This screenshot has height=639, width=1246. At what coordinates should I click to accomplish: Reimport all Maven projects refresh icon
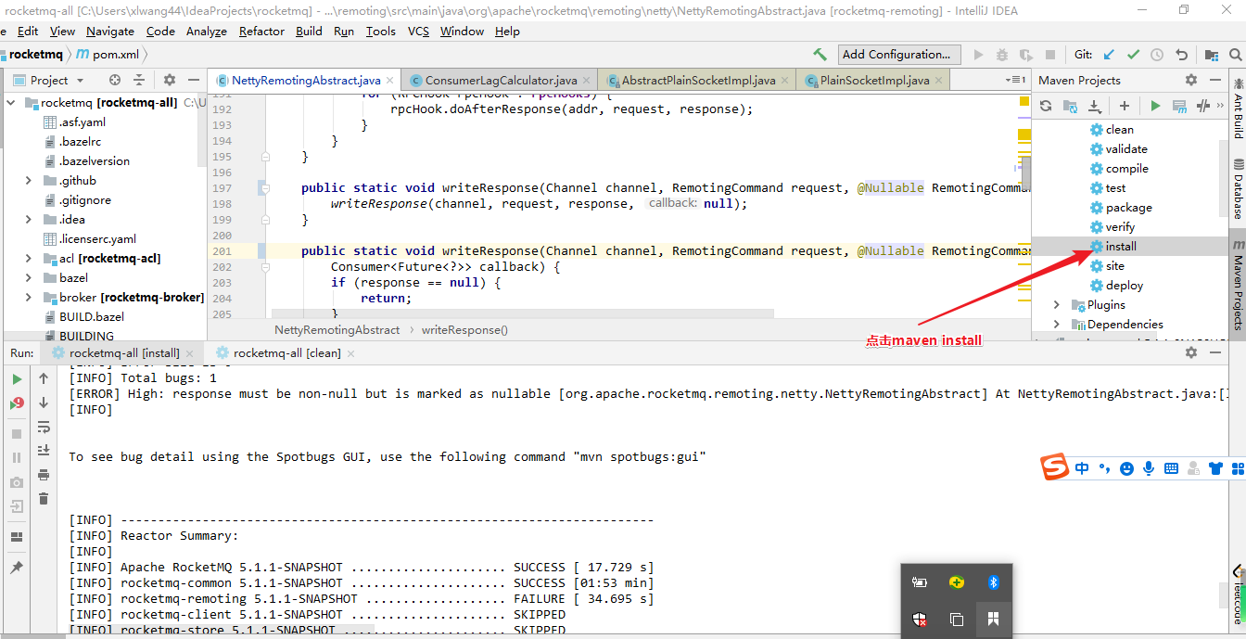pyautogui.click(x=1046, y=106)
